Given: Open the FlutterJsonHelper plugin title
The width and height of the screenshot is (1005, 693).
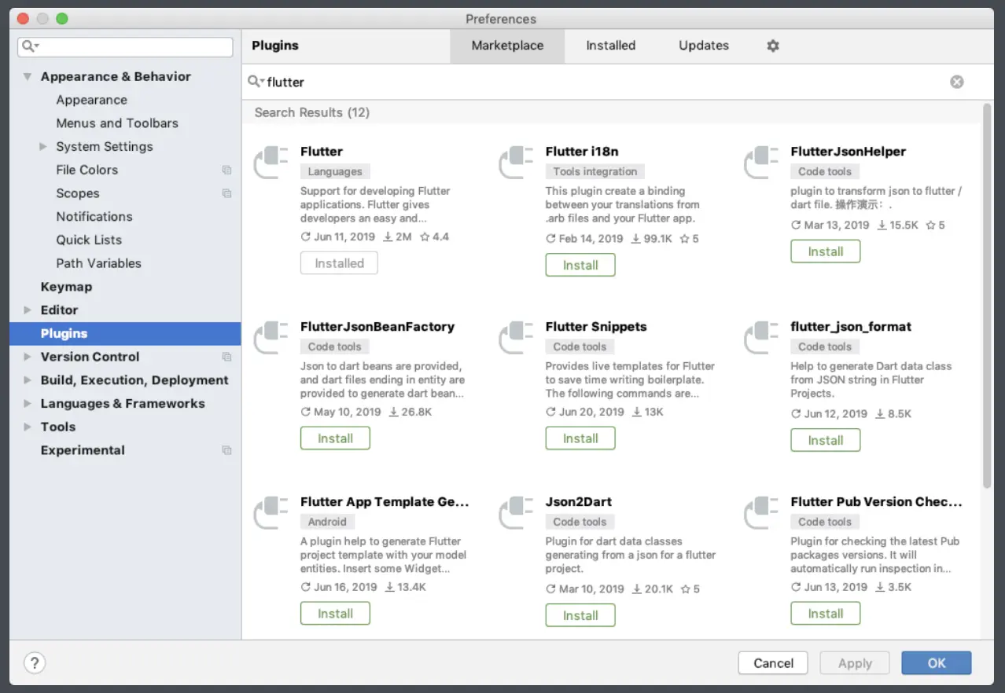Looking at the screenshot, I should point(849,152).
